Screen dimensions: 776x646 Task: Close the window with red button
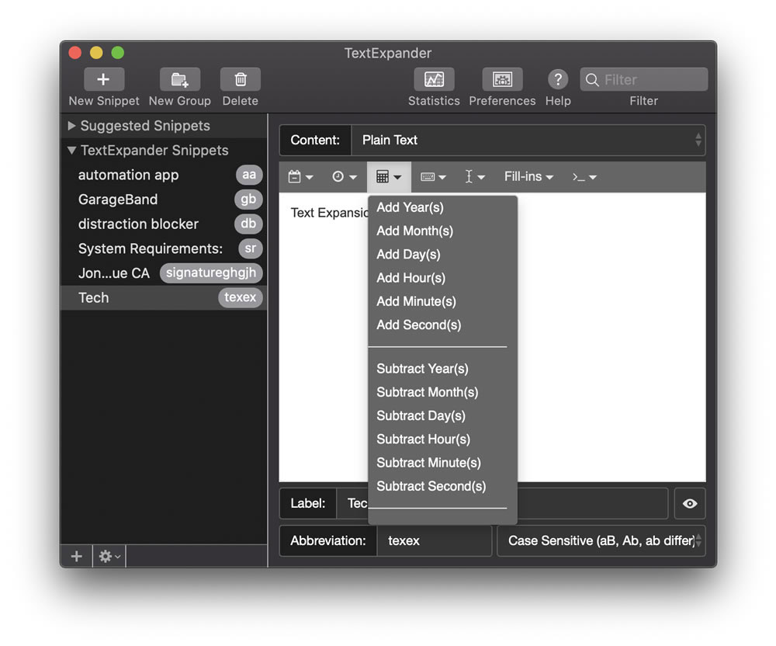coord(74,53)
